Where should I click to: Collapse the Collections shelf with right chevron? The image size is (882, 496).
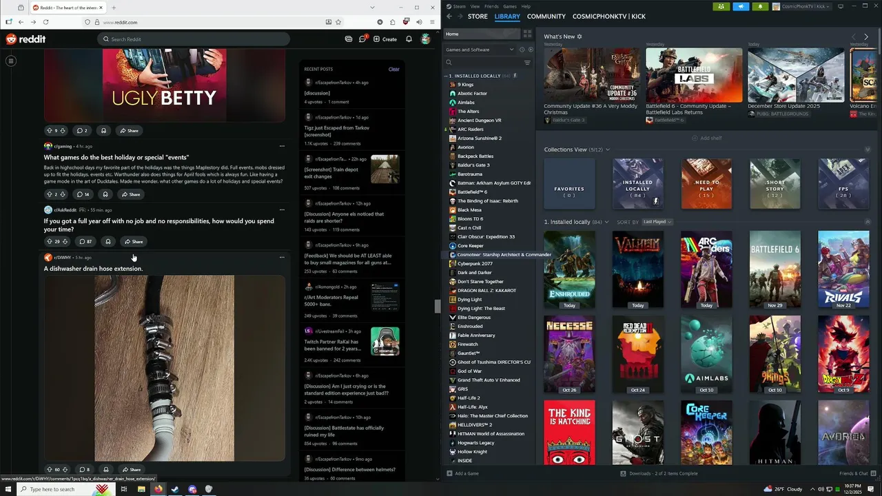tap(868, 149)
